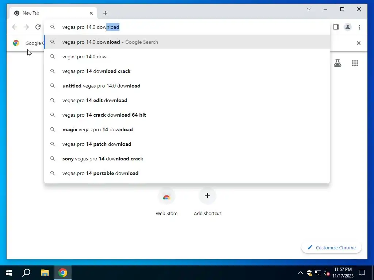374x280 pixels.
Task: Show hidden tray icons chevron
Action: pyautogui.click(x=301, y=273)
